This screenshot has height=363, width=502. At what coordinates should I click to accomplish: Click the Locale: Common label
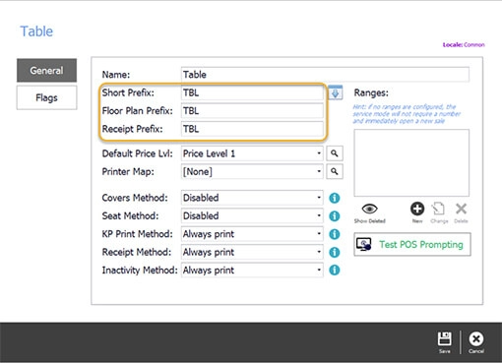[464, 45]
